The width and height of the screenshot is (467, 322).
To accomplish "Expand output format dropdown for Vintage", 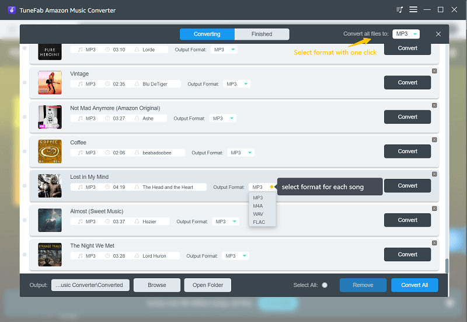I will click(237, 84).
